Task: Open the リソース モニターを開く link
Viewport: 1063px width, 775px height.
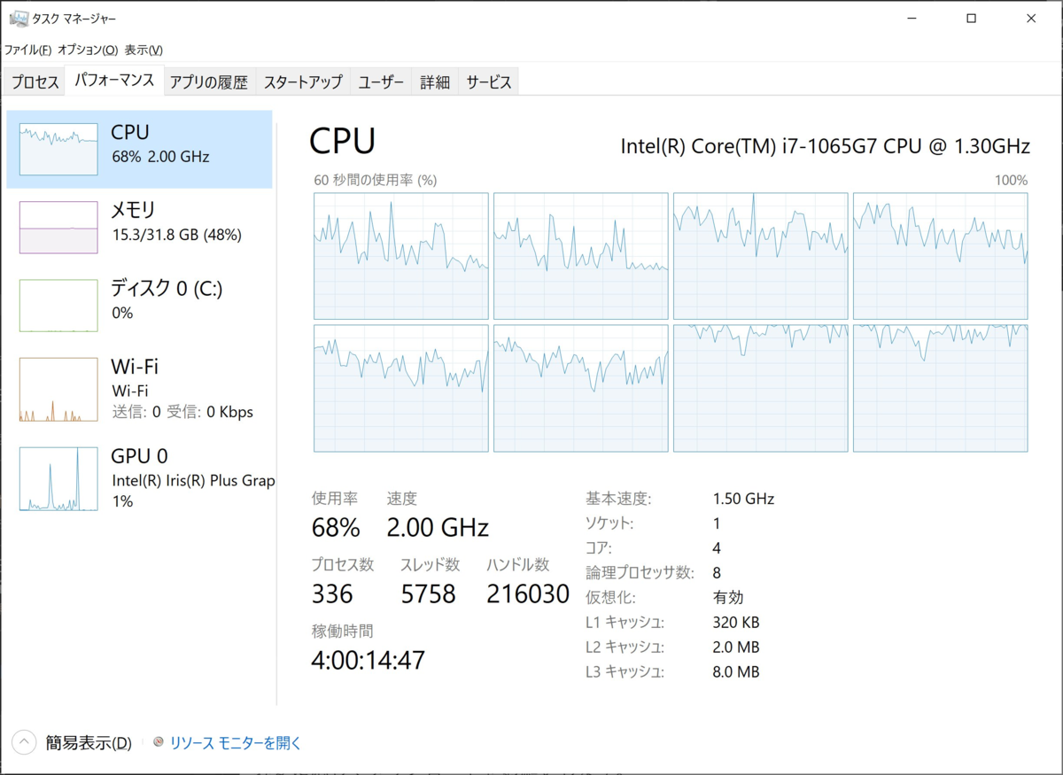Action: point(236,742)
